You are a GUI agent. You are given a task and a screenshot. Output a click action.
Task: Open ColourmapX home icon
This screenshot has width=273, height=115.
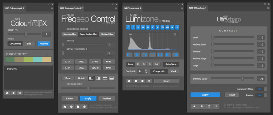[7, 93]
